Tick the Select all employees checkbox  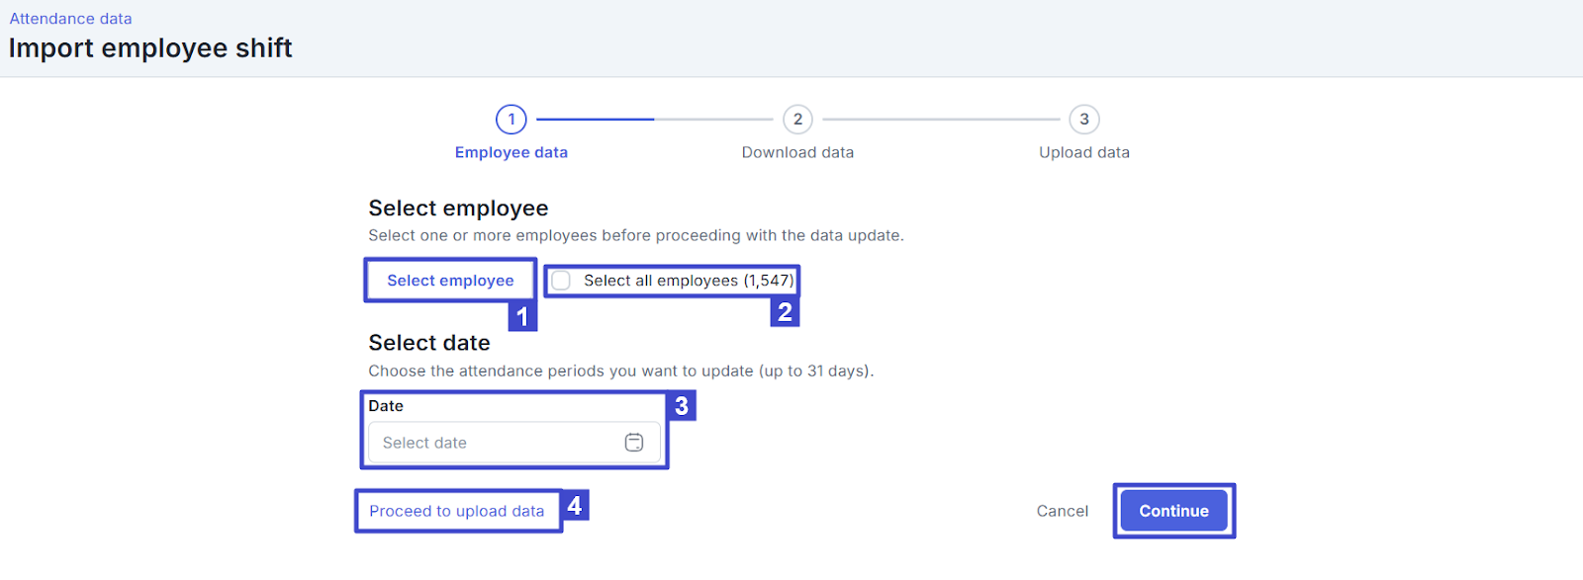[x=561, y=281]
